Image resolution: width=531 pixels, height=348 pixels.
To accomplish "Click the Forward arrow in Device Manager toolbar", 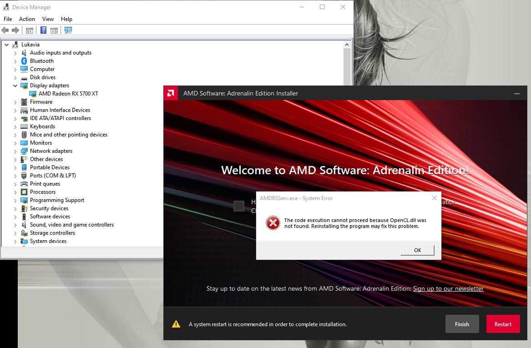I will pyautogui.click(x=15, y=30).
